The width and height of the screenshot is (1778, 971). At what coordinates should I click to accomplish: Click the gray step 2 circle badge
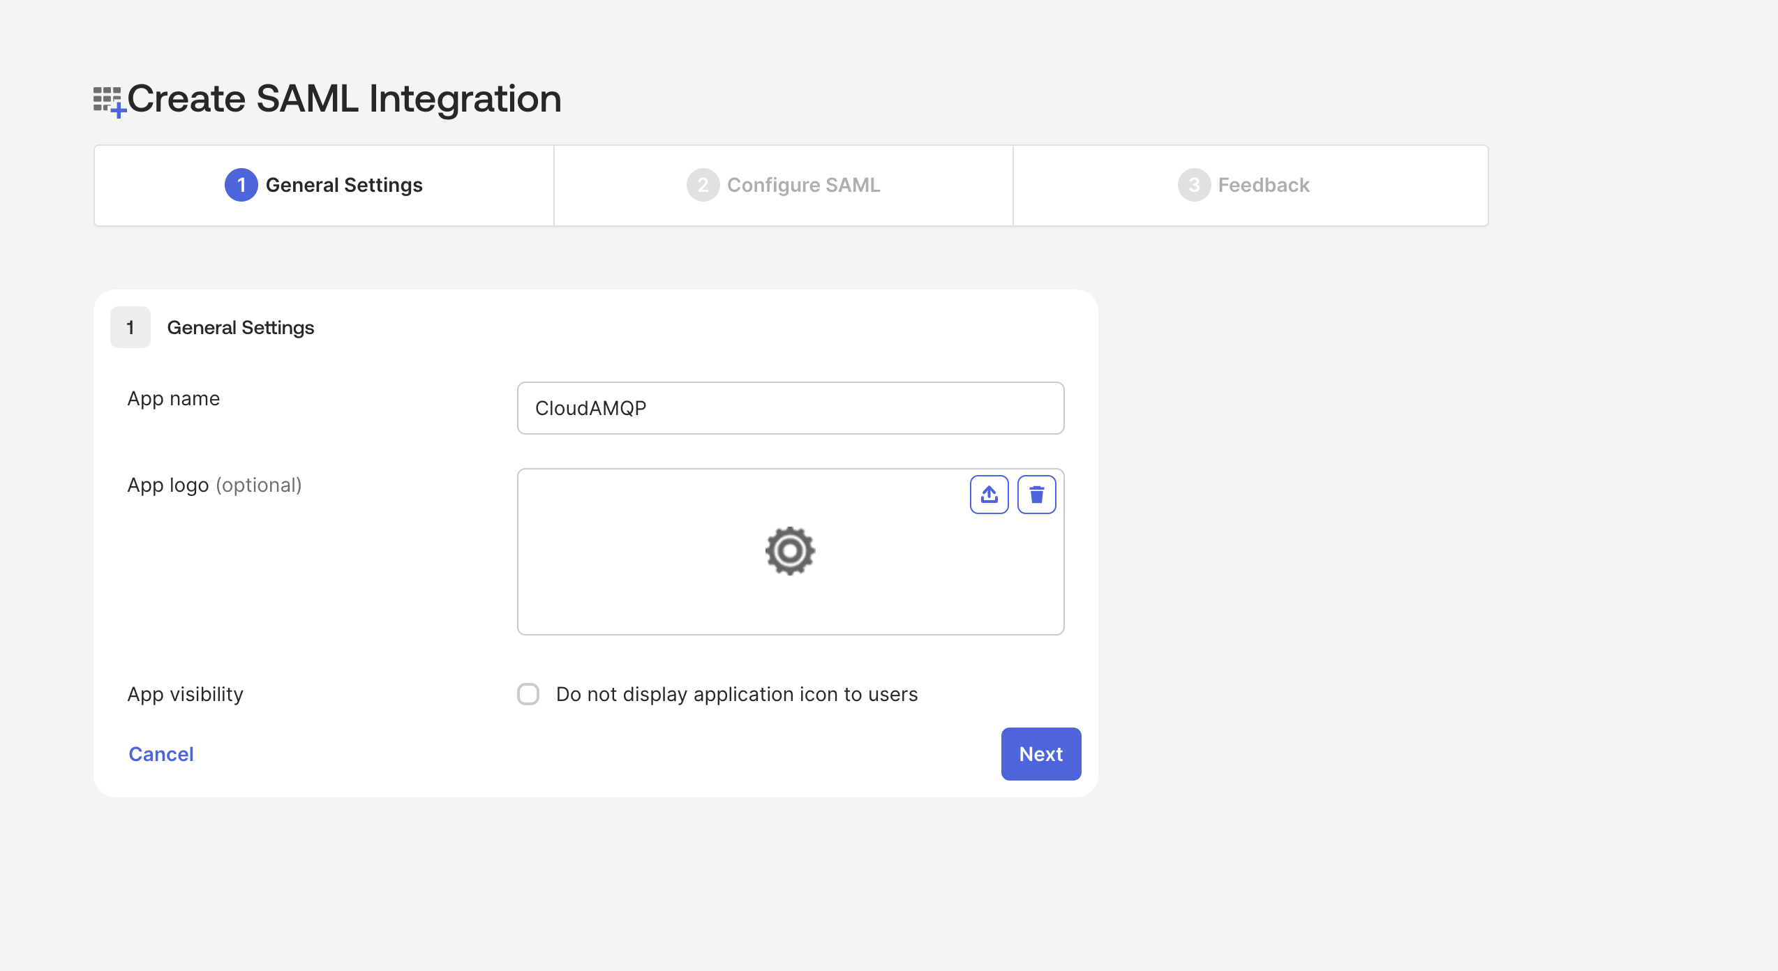click(x=701, y=185)
